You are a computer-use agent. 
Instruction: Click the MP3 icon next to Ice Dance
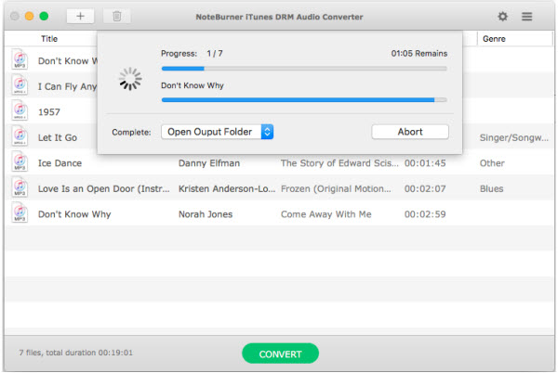point(20,161)
